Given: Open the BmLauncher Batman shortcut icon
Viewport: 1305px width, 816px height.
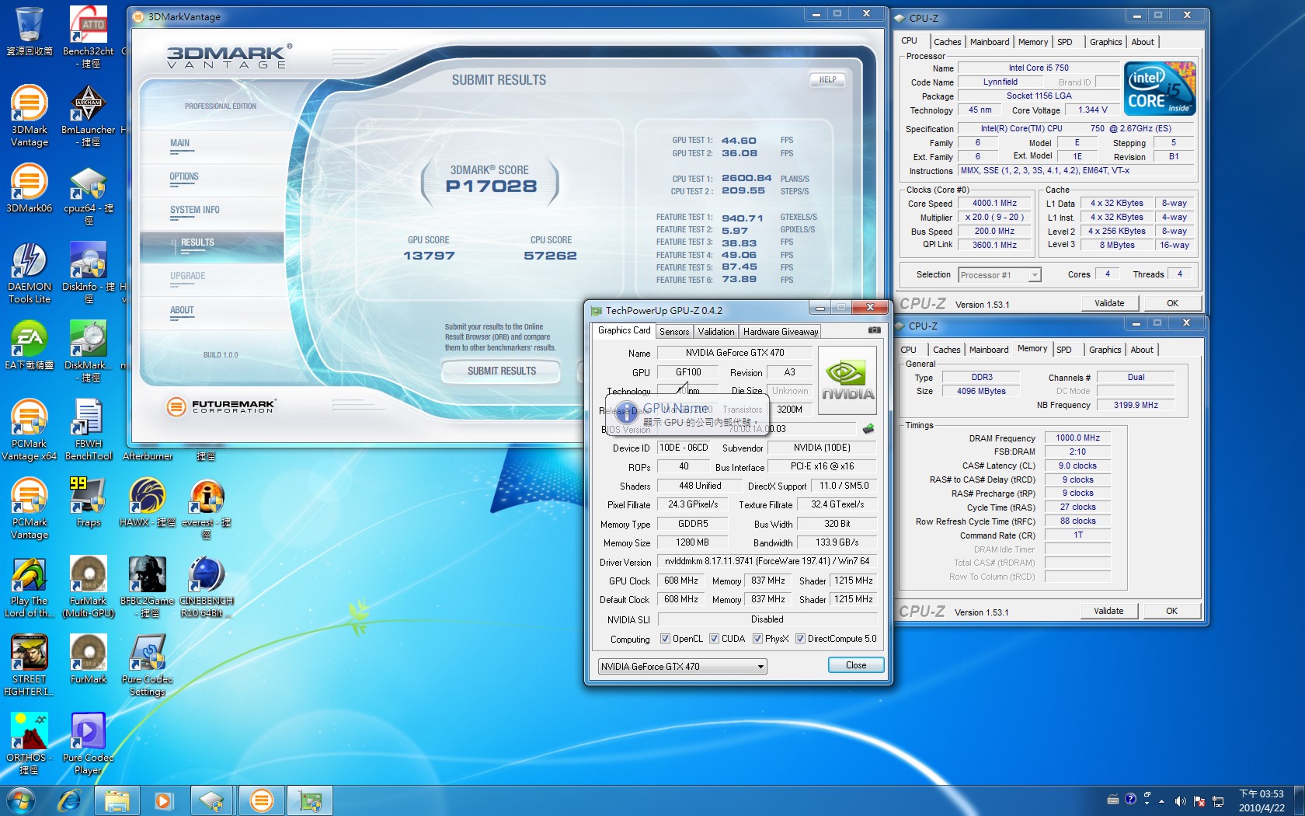Looking at the screenshot, I should (89, 115).
